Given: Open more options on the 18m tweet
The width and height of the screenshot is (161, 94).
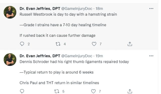Looking at the screenshot, I should coord(151,8).
